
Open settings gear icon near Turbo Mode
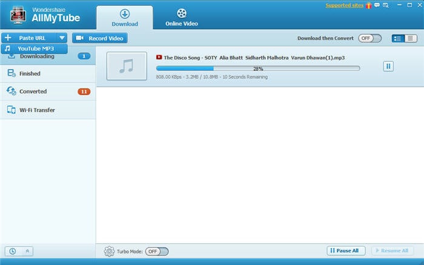109,251
